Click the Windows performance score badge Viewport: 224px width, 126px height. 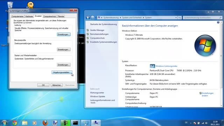(x=152, y=66)
